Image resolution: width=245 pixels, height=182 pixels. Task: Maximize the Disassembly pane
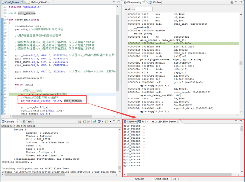click(x=241, y=2)
